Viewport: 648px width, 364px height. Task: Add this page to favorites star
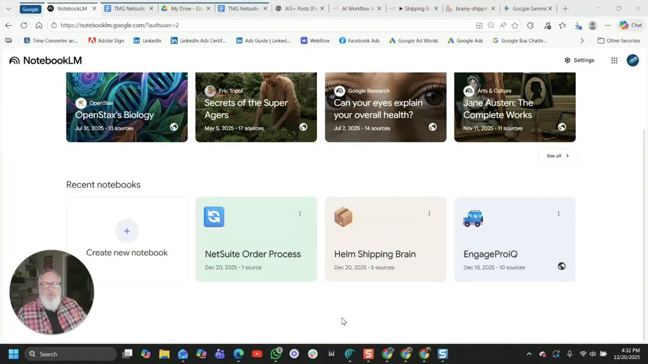[515, 25]
